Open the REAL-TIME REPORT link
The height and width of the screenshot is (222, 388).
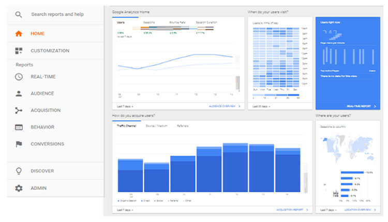359,106
